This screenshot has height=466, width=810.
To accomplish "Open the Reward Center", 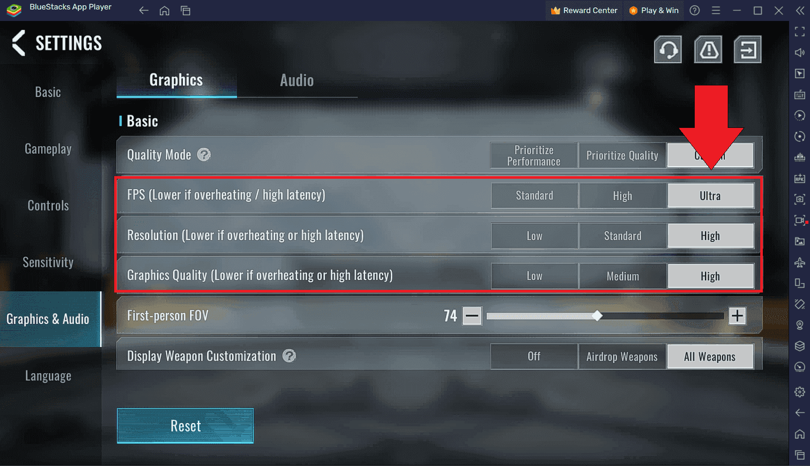I will pyautogui.click(x=584, y=10).
